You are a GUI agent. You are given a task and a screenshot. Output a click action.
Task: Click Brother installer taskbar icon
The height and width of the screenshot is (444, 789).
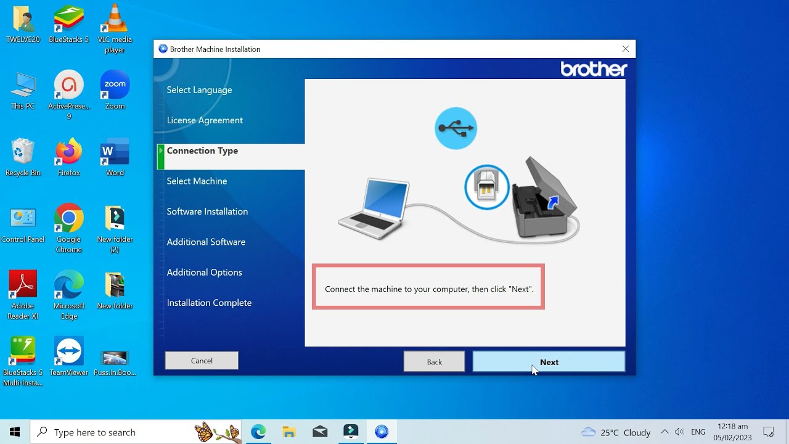382,432
